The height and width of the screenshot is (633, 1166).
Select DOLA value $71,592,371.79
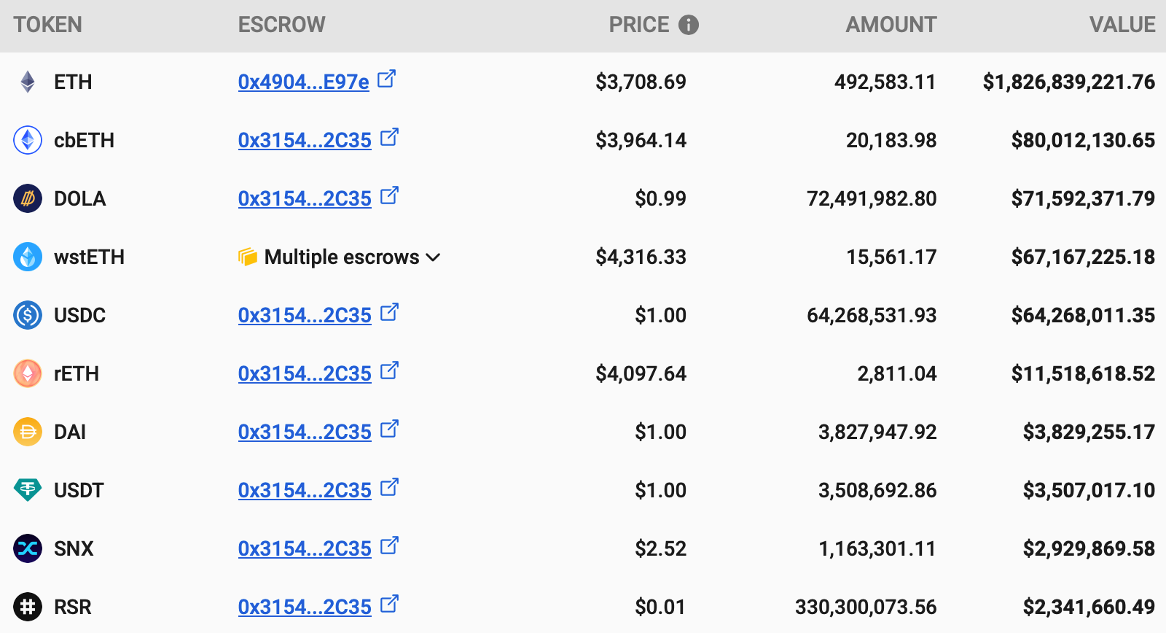point(1084,198)
